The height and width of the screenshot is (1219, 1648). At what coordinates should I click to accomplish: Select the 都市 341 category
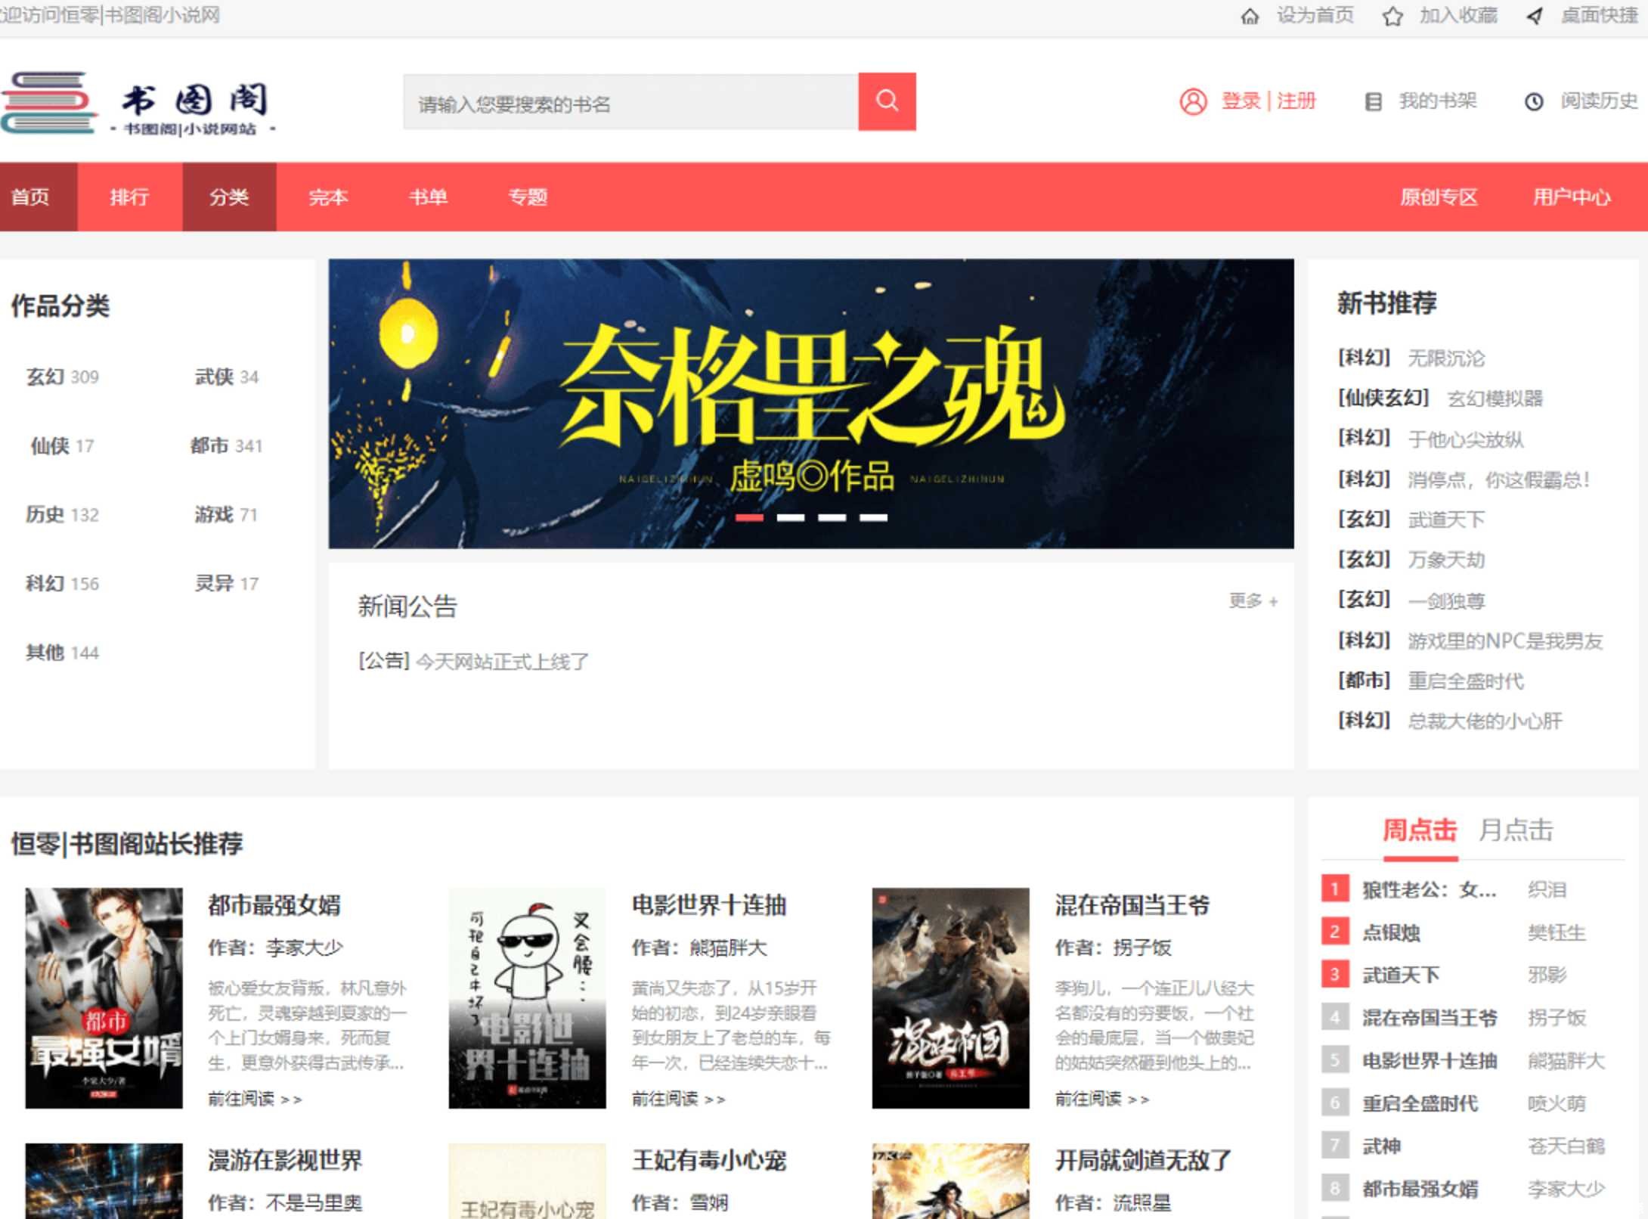pyautogui.click(x=227, y=445)
